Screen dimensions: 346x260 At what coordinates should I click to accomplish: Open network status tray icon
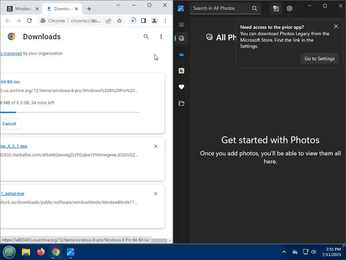(305, 252)
